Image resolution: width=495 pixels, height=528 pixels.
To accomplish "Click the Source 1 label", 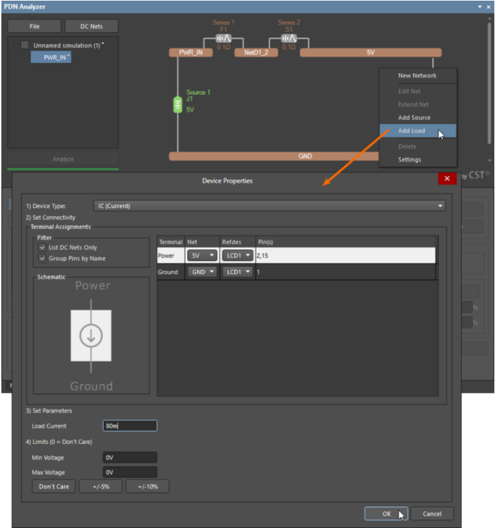I will tap(198, 92).
